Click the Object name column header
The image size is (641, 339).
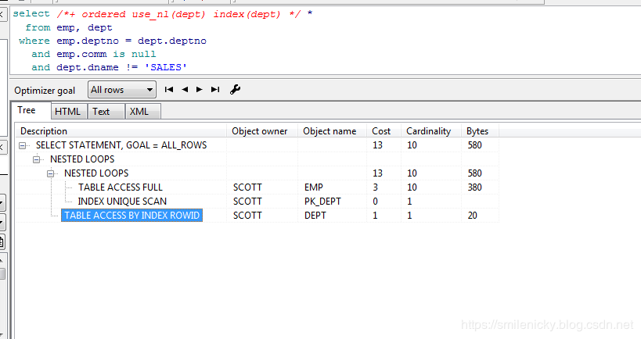point(333,131)
